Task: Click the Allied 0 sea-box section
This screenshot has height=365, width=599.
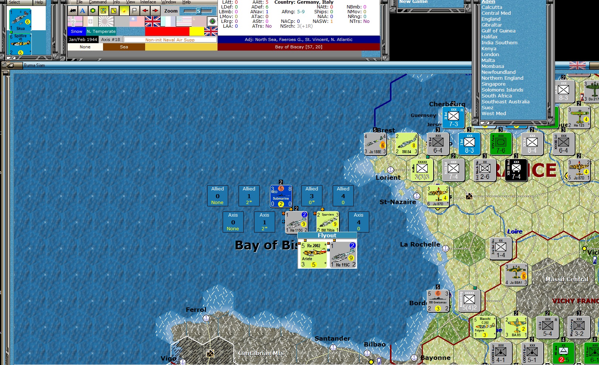Action: click(218, 196)
